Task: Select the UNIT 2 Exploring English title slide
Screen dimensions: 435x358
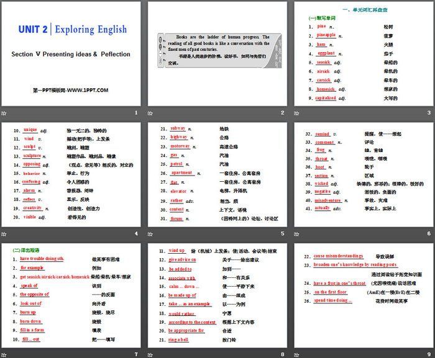Action: (71, 54)
